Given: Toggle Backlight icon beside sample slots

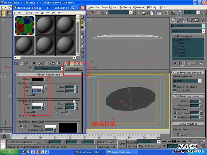Looking at the screenshot, I should pyautogui.click(x=82, y=22).
